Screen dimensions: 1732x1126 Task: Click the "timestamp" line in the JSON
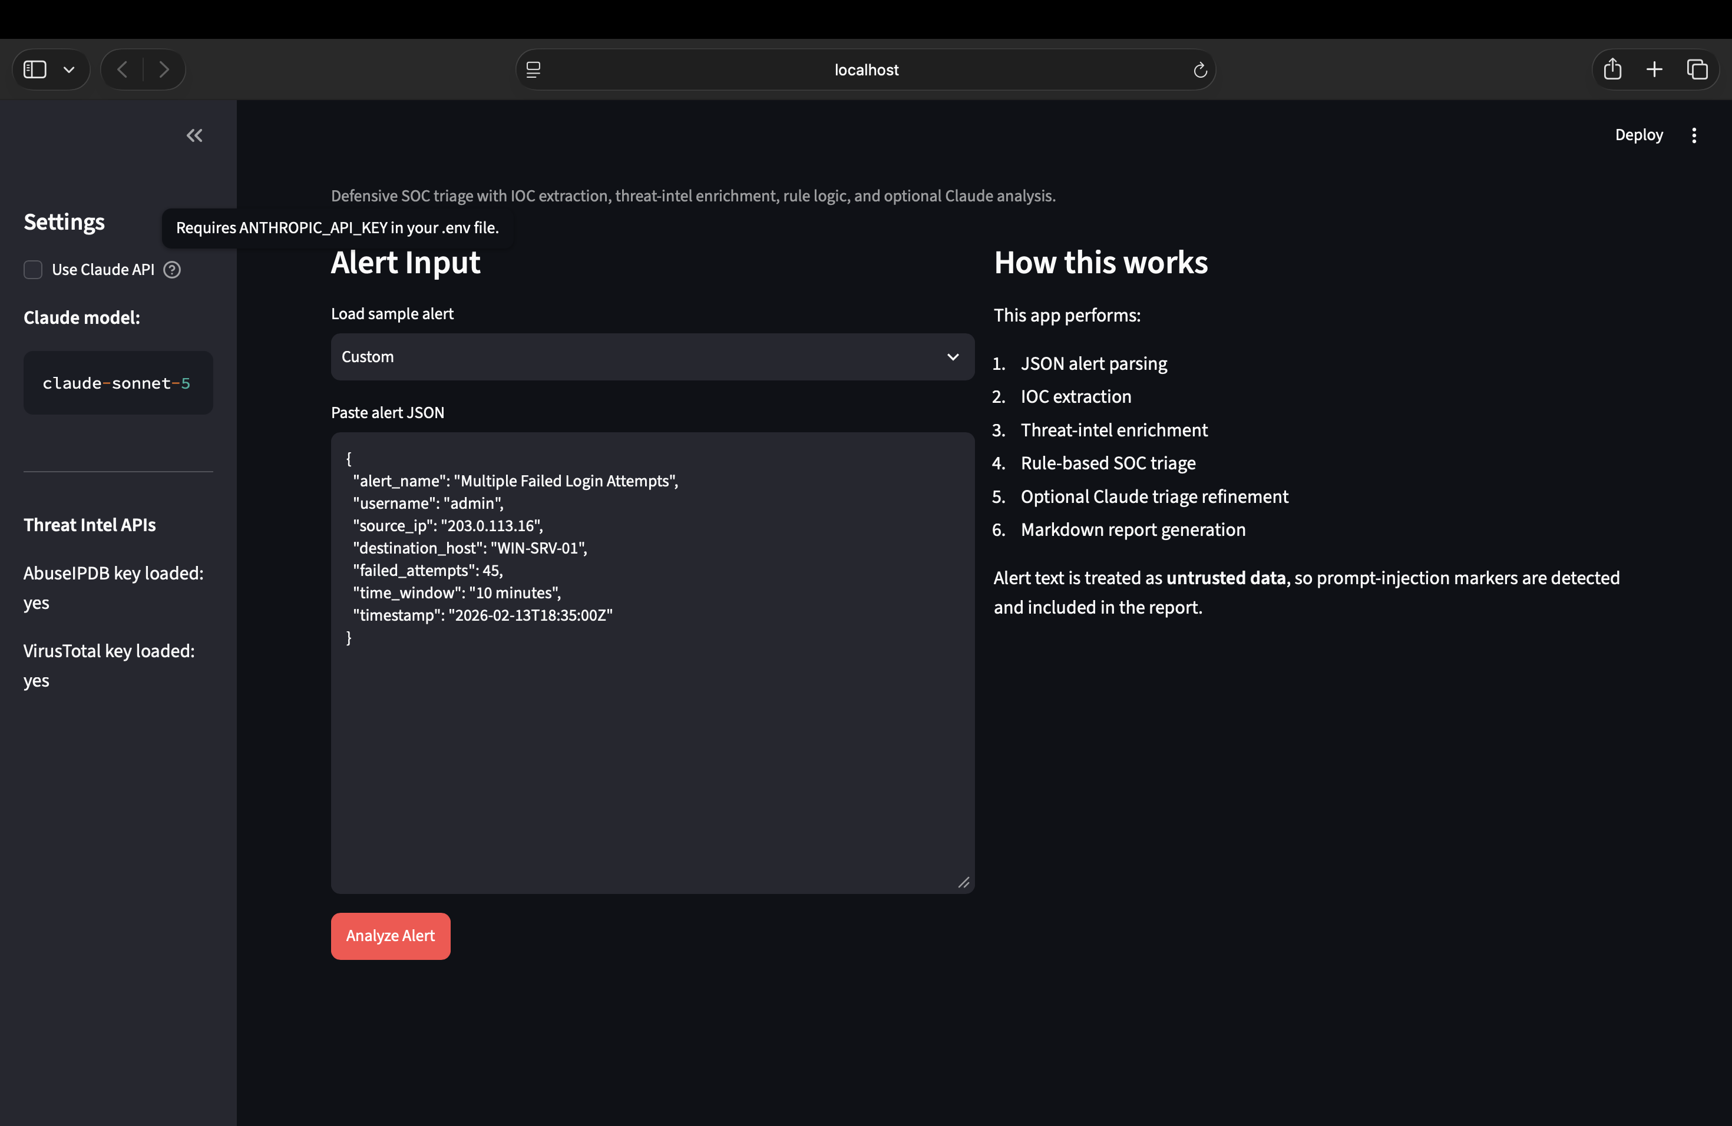tap(482, 615)
